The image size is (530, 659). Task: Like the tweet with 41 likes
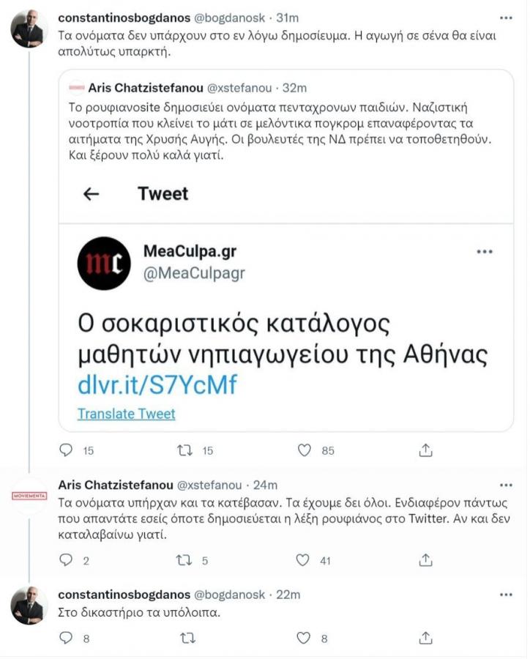[x=302, y=560]
